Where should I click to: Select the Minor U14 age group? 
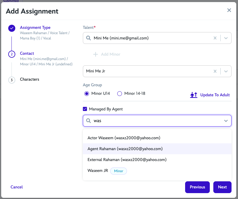click(x=87, y=94)
